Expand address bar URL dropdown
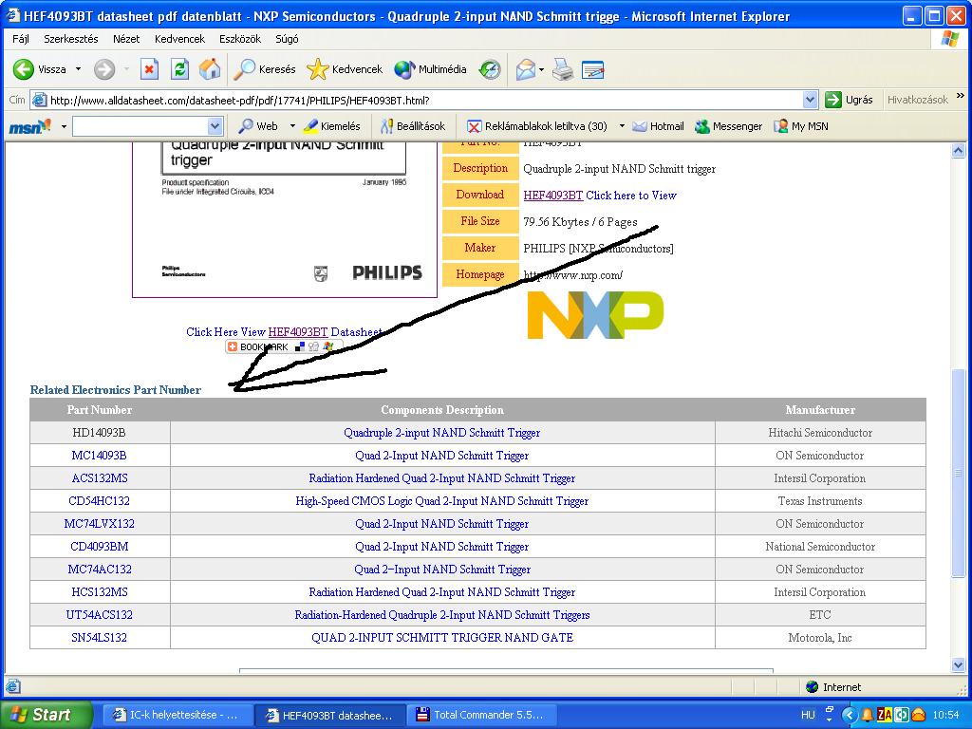 click(x=810, y=100)
